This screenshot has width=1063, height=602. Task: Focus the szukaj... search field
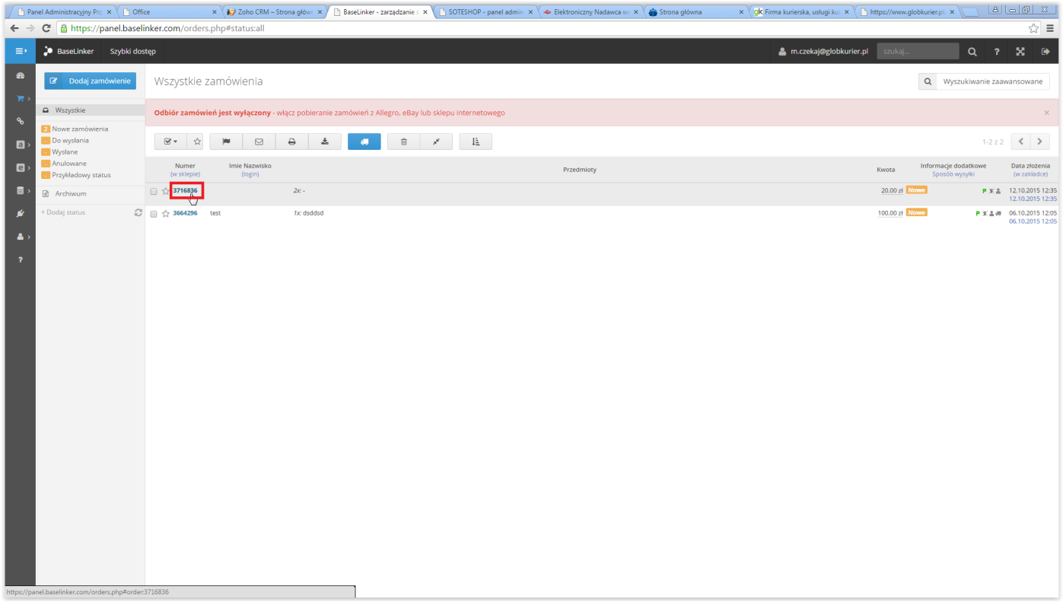918,52
